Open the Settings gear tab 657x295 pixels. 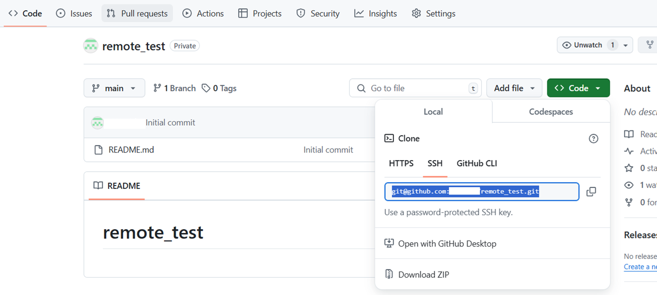pos(433,14)
